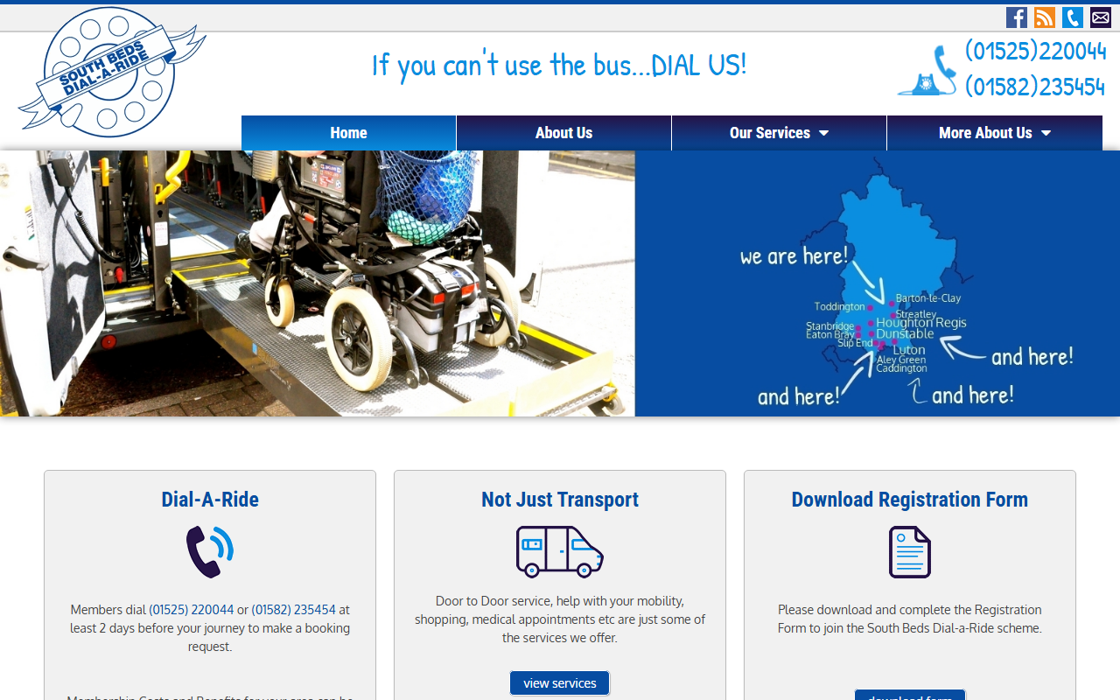Click the Not Just Transport heading
This screenshot has width=1120, height=700.
tap(560, 500)
